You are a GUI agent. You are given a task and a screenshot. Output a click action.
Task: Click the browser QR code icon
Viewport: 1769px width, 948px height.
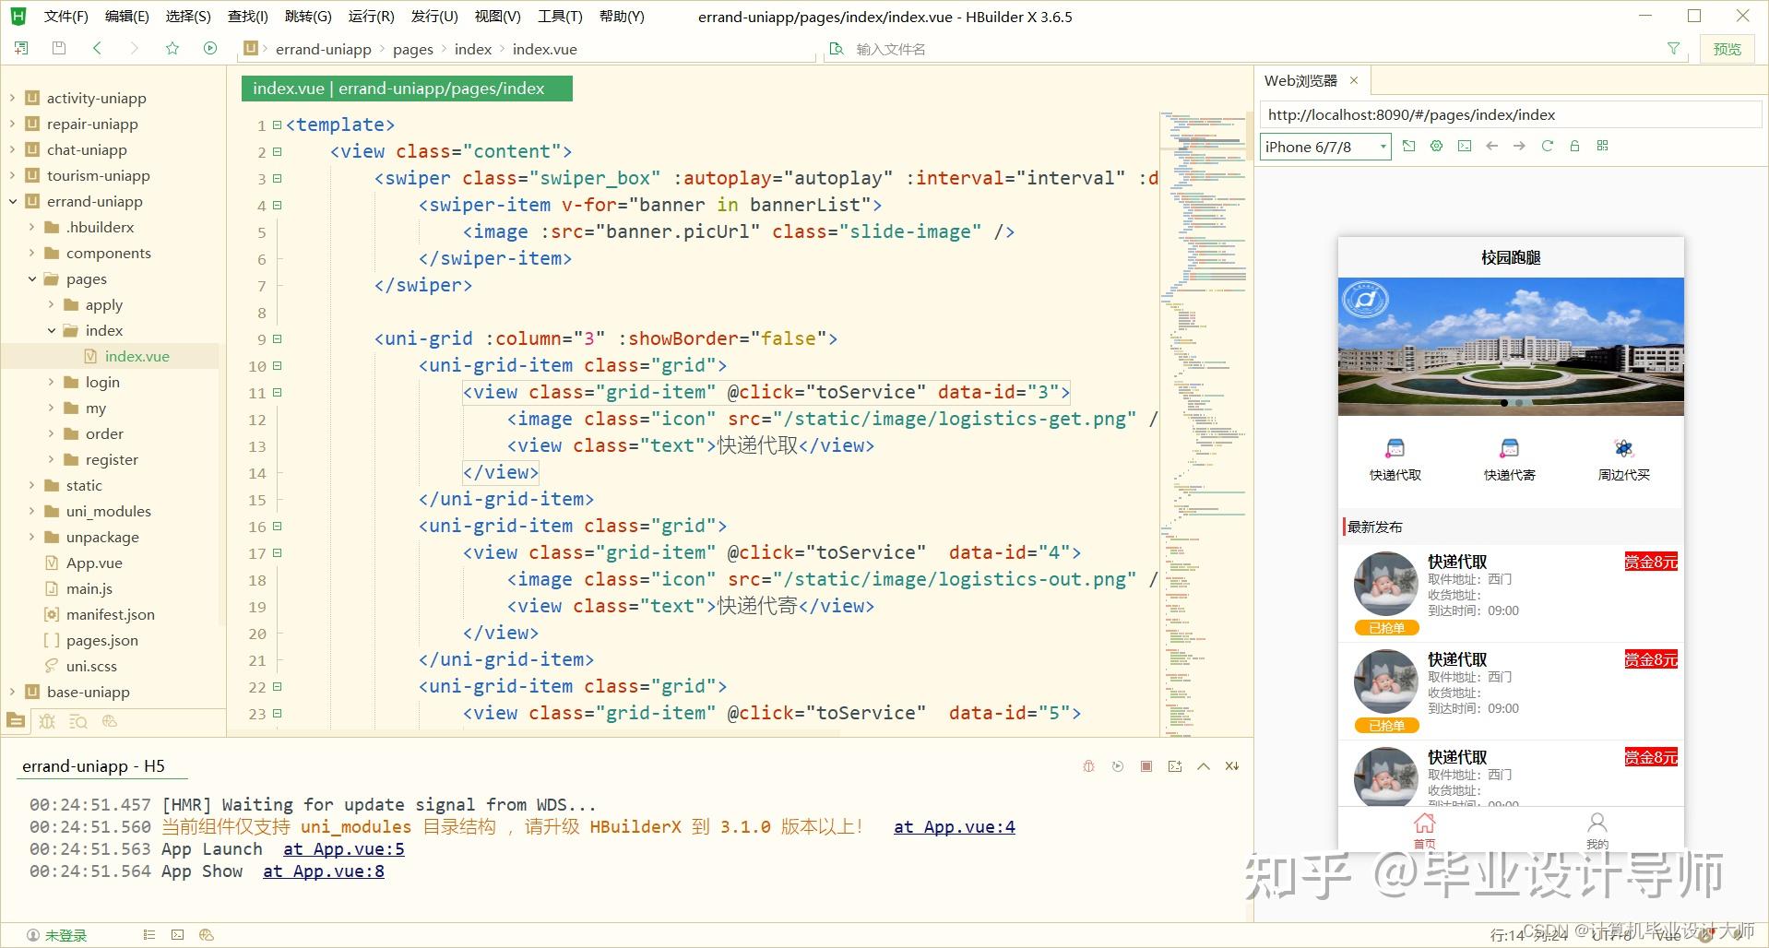pos(1602,146)
